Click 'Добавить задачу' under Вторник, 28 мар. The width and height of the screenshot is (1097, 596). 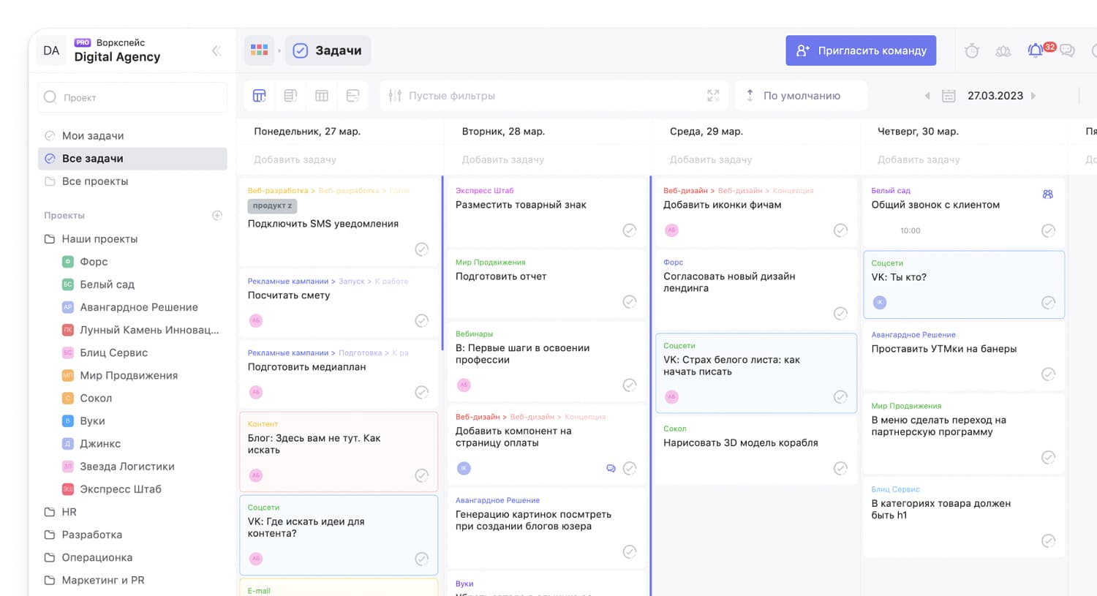click(503, 159)
